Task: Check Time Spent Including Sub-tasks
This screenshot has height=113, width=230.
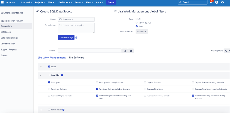Action: (x=97, y=82)
